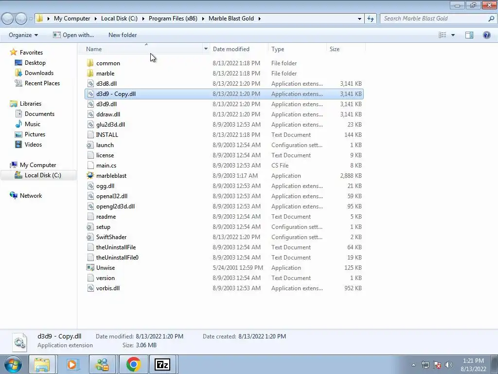498x374 pixels.
Task: Select the launch configuration file icon
Action: (90, 145)
